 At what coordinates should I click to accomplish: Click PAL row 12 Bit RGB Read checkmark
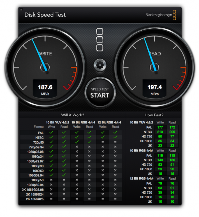point(115,132)
